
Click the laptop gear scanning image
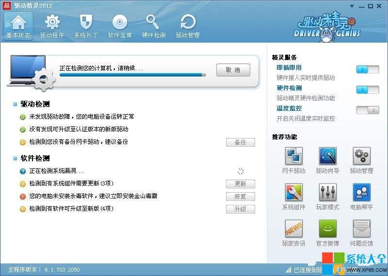pyautogui.click(x=32, y=73)
